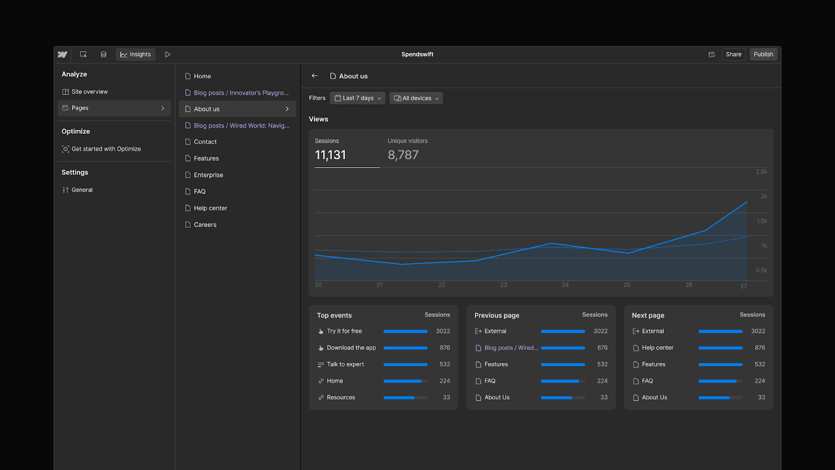This screenshot has width=835, height=470.
Task: Click the Try it for free bar
Action: pyautogui.click(x=405, y=331)
